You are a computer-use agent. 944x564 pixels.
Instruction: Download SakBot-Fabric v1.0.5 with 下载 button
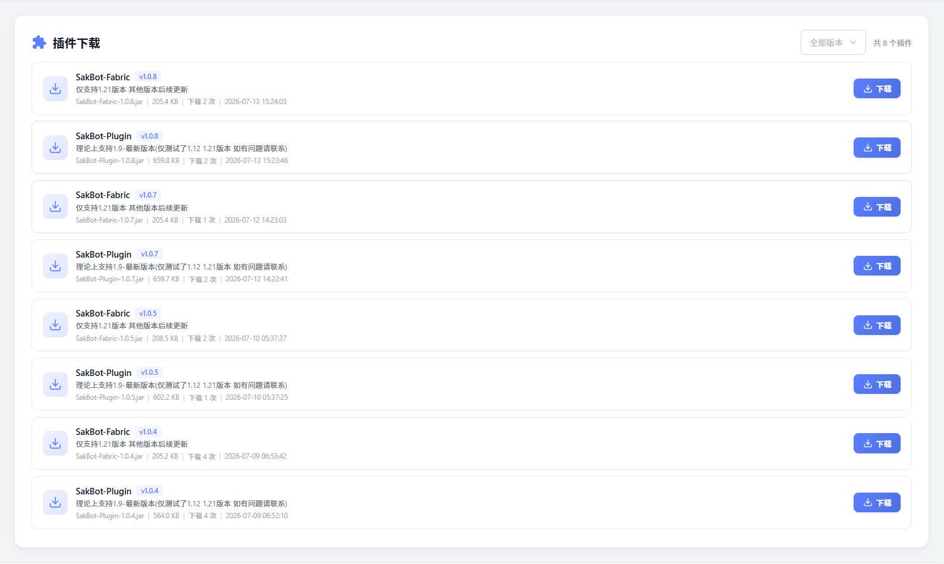click(x=877, y=325)
